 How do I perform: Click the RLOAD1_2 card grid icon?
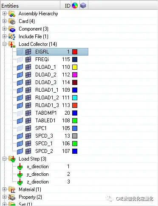click(x=28, y=98)
